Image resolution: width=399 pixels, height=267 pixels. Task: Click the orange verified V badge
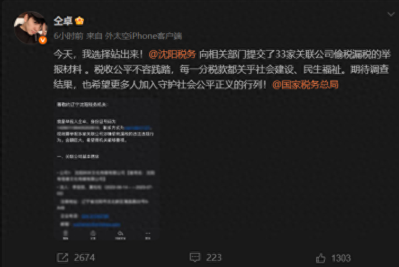pyautogui.click(x=43, y=40)
